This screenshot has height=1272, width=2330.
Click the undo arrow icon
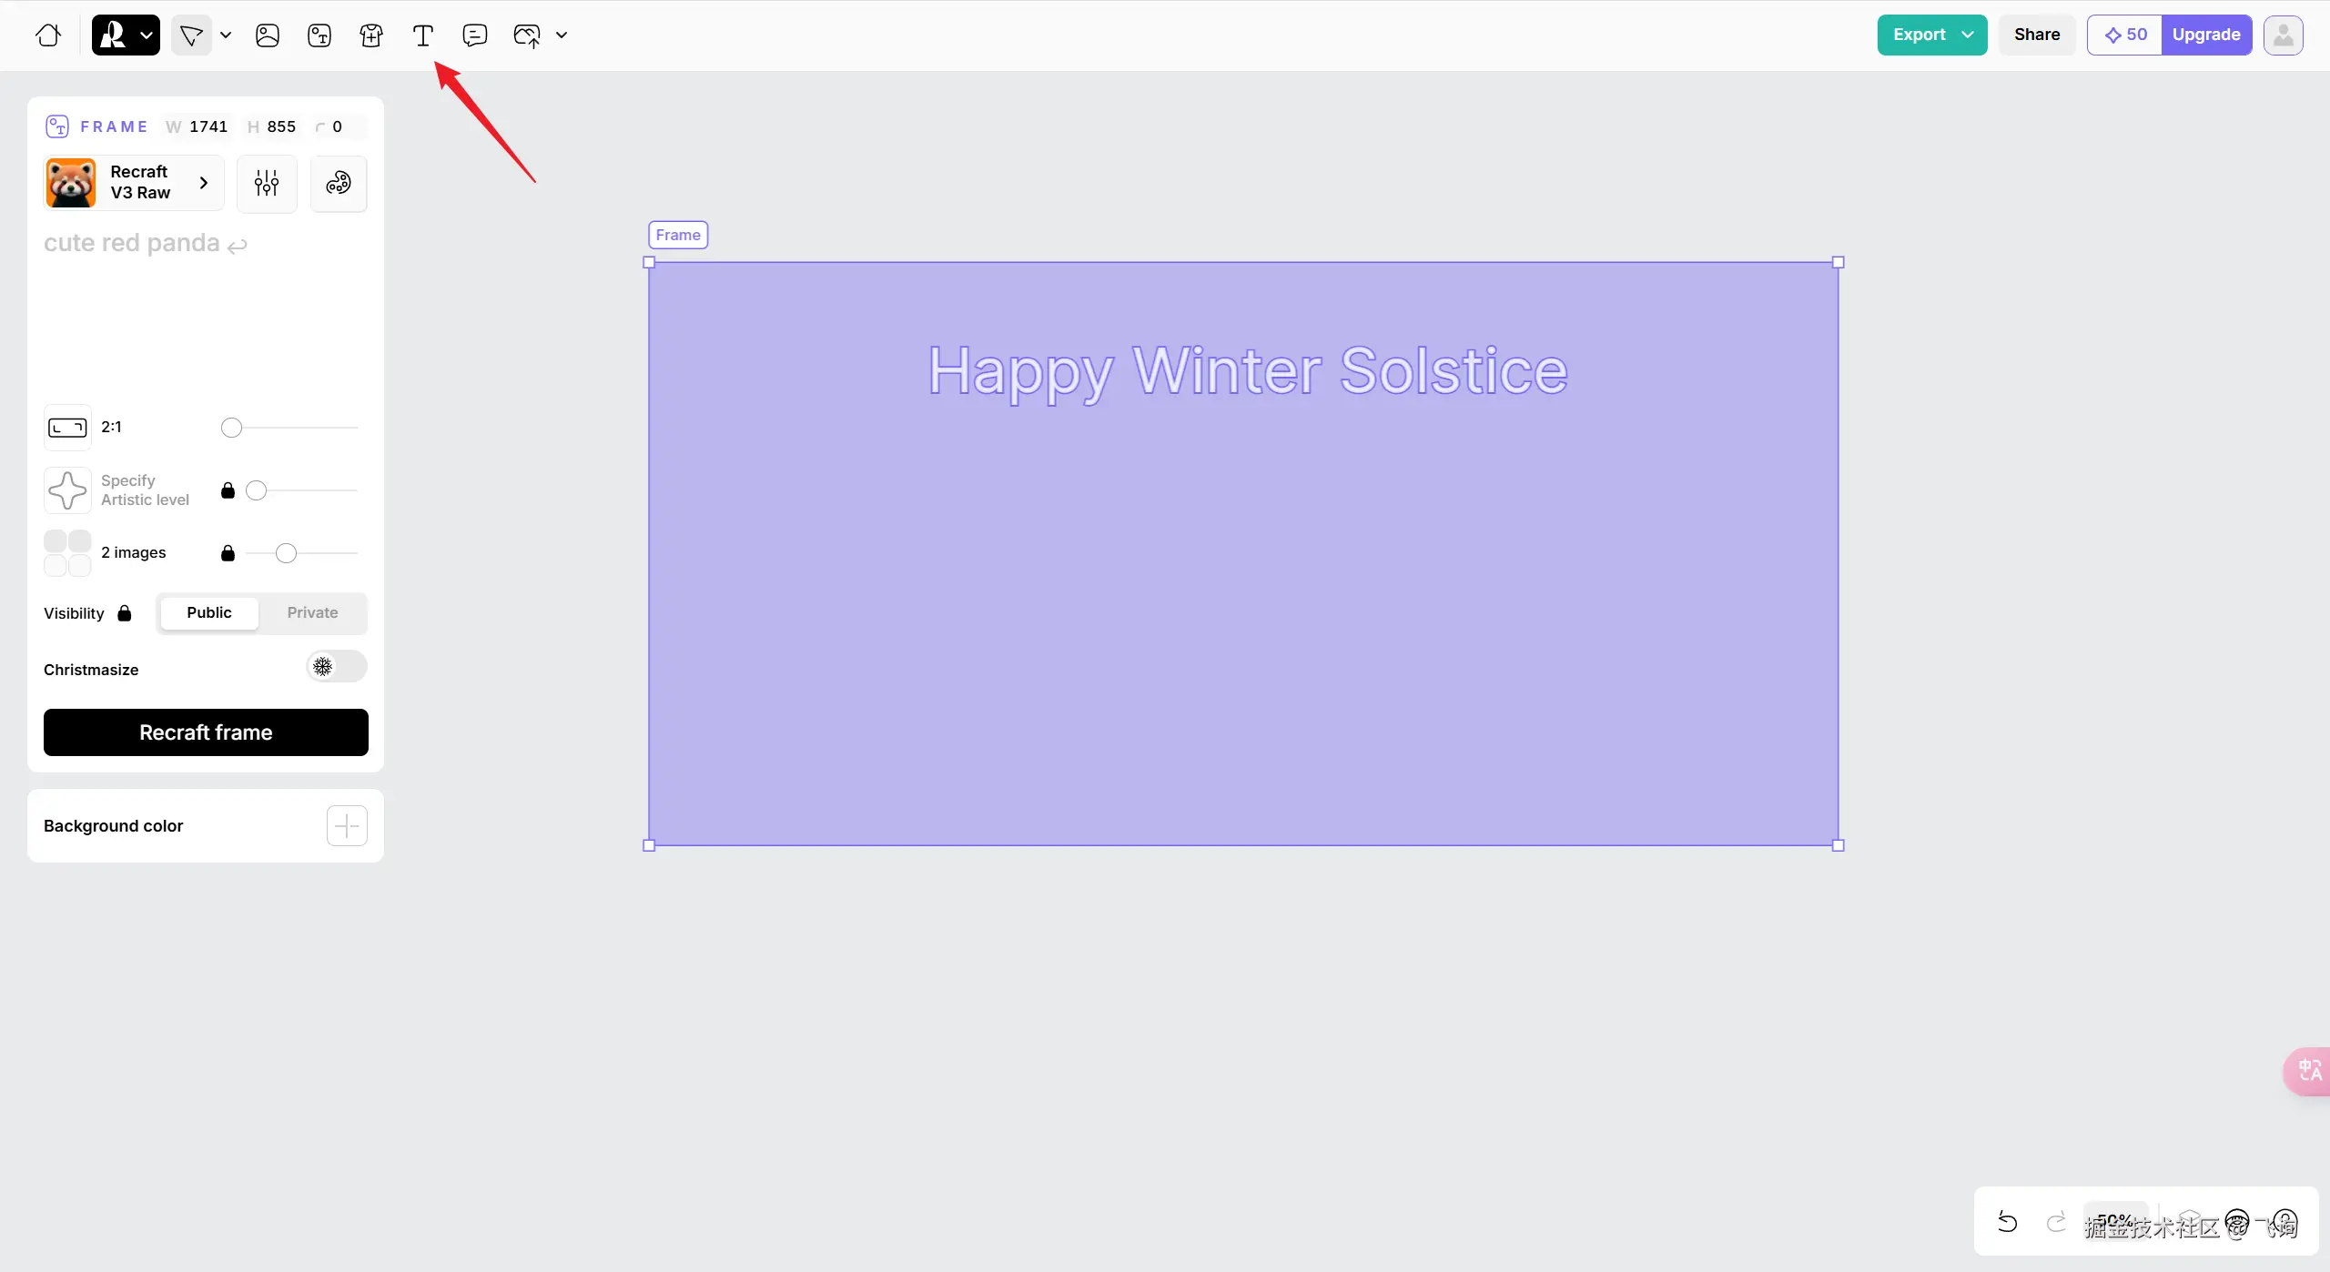point(2007,1222)
